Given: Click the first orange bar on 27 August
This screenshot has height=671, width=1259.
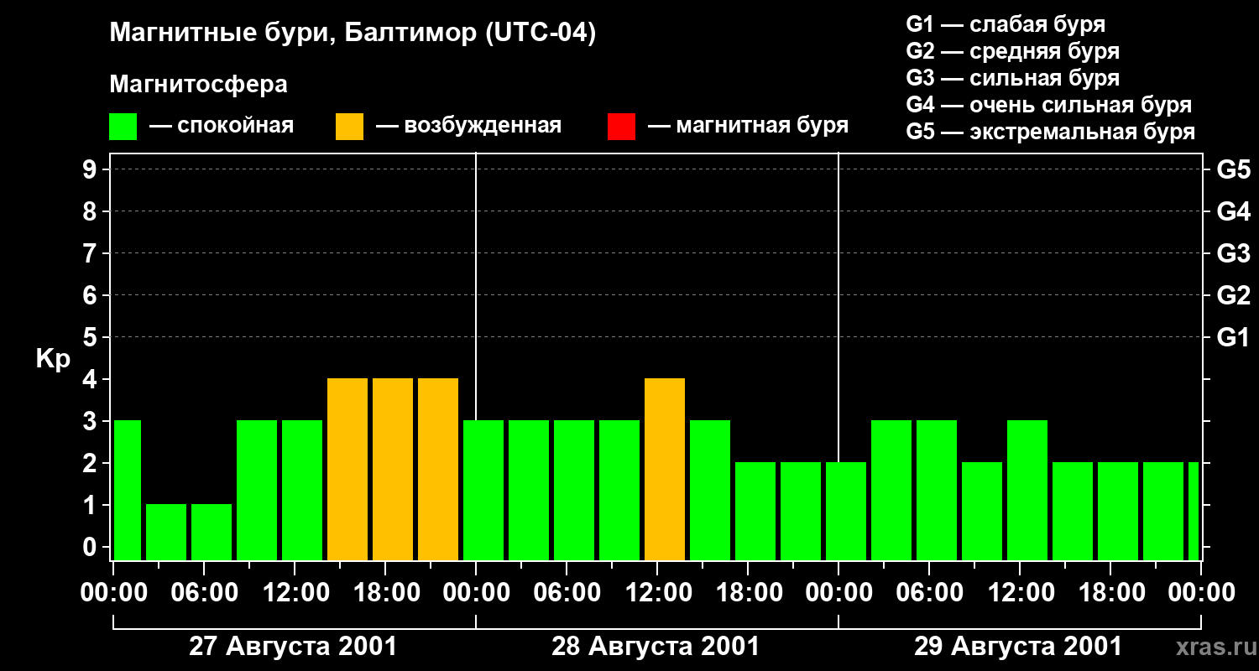Looking at the screenshot, I should (x=347, y=469).
